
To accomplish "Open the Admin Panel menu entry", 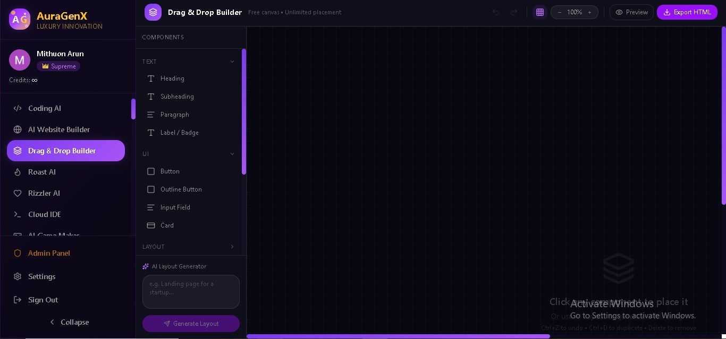I will pos(49,253).
